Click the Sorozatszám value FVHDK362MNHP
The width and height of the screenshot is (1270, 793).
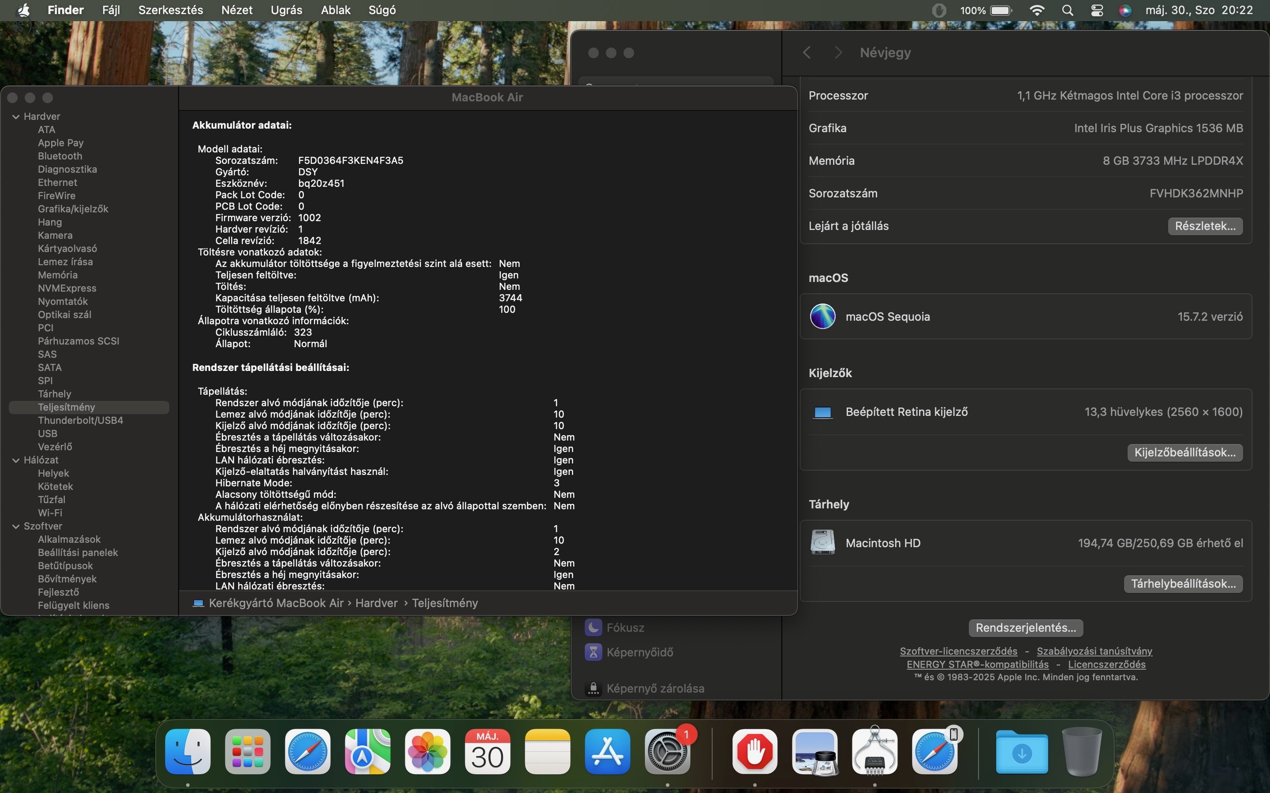[x=1196, y=193]
